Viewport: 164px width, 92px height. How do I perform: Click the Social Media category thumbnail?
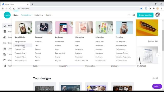pyautogui.click(x=23, y=28)
